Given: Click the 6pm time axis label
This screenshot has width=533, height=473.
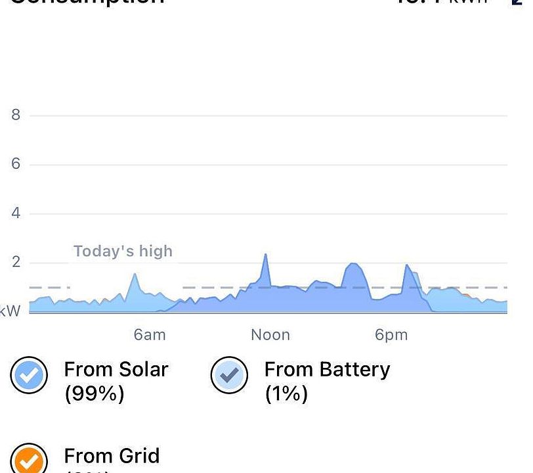Looking at the screenshot, I should 391,335.
